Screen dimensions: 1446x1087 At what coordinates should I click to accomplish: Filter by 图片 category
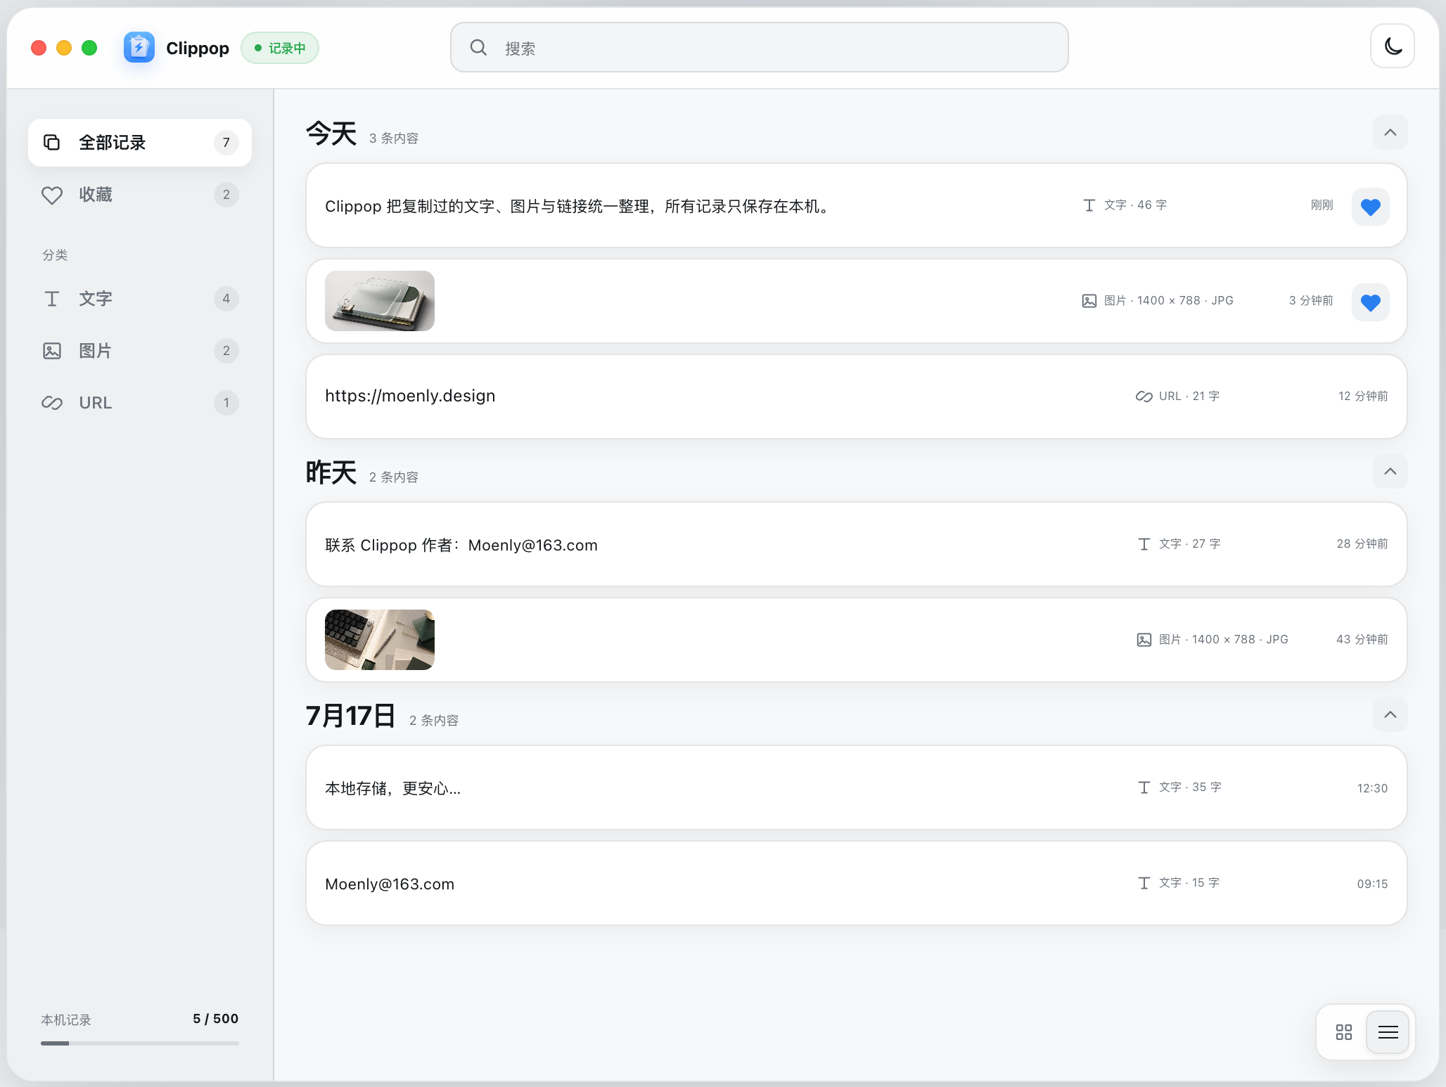click(140, 351)
